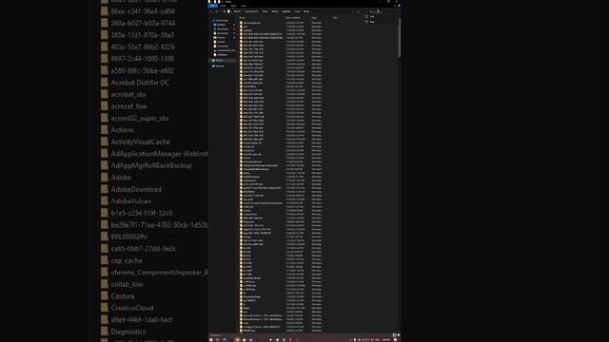Viewport: 609px width, 342px height.
Task: Click AppData in the address breadcrumb
Action: click(286, 11)
